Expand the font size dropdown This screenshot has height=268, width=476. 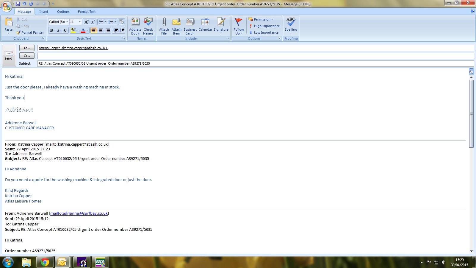(80, 22)
